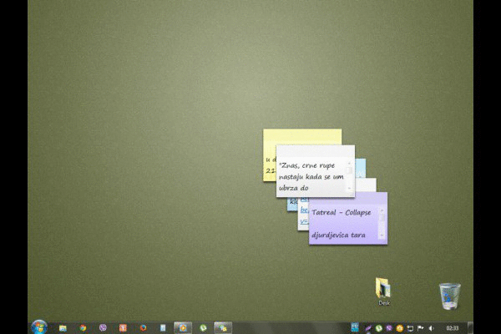Open Action Center flag icon
501x334 pixels.
[x=421, y=327]
